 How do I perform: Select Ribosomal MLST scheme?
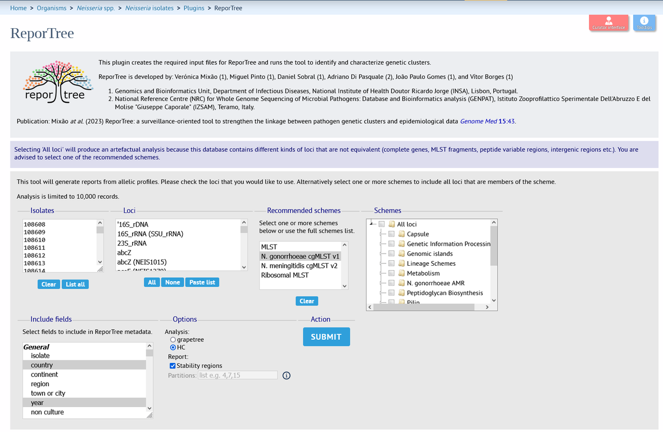tap(301, 275)
